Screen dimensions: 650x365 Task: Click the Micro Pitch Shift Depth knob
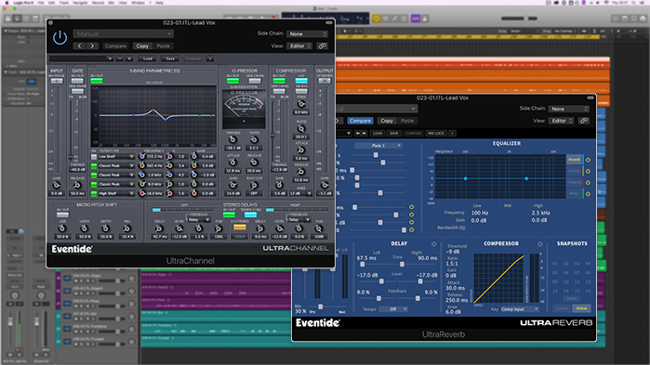pos(105,228)
